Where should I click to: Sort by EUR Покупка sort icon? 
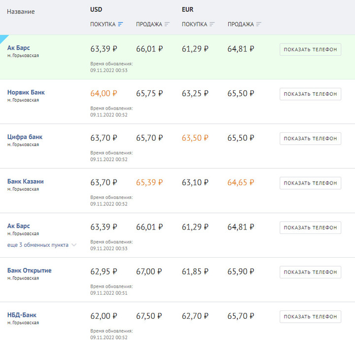[x=212, y=24]
